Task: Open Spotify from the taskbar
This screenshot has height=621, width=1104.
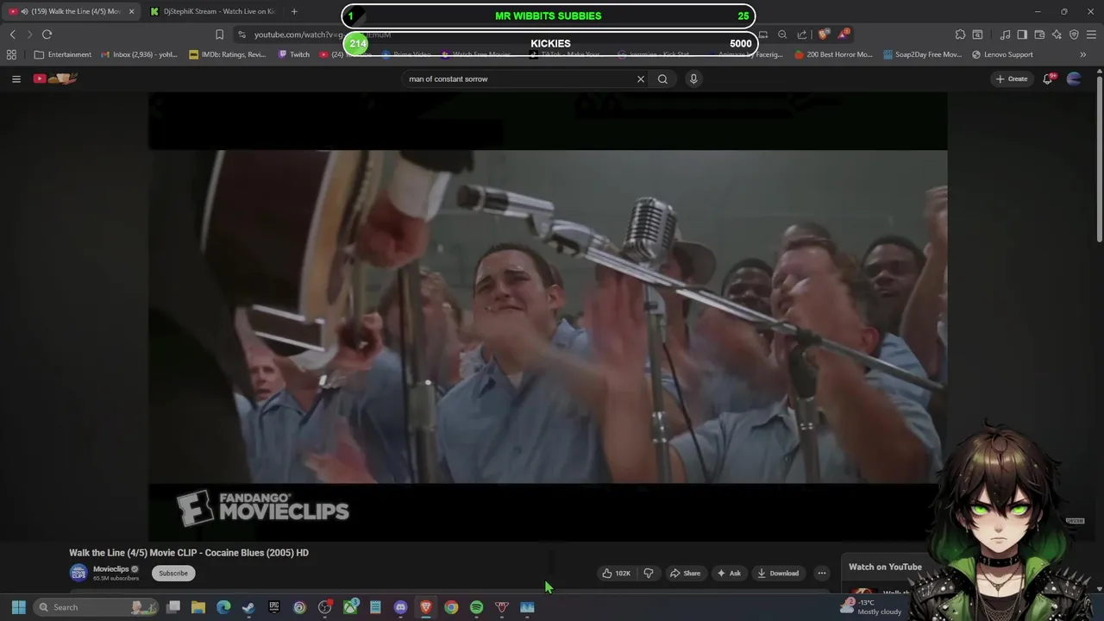Action: pos(476,607)
